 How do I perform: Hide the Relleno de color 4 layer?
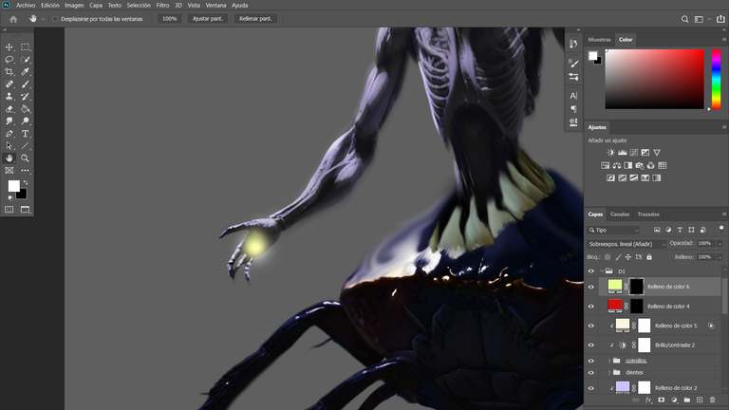pos(591,307)
